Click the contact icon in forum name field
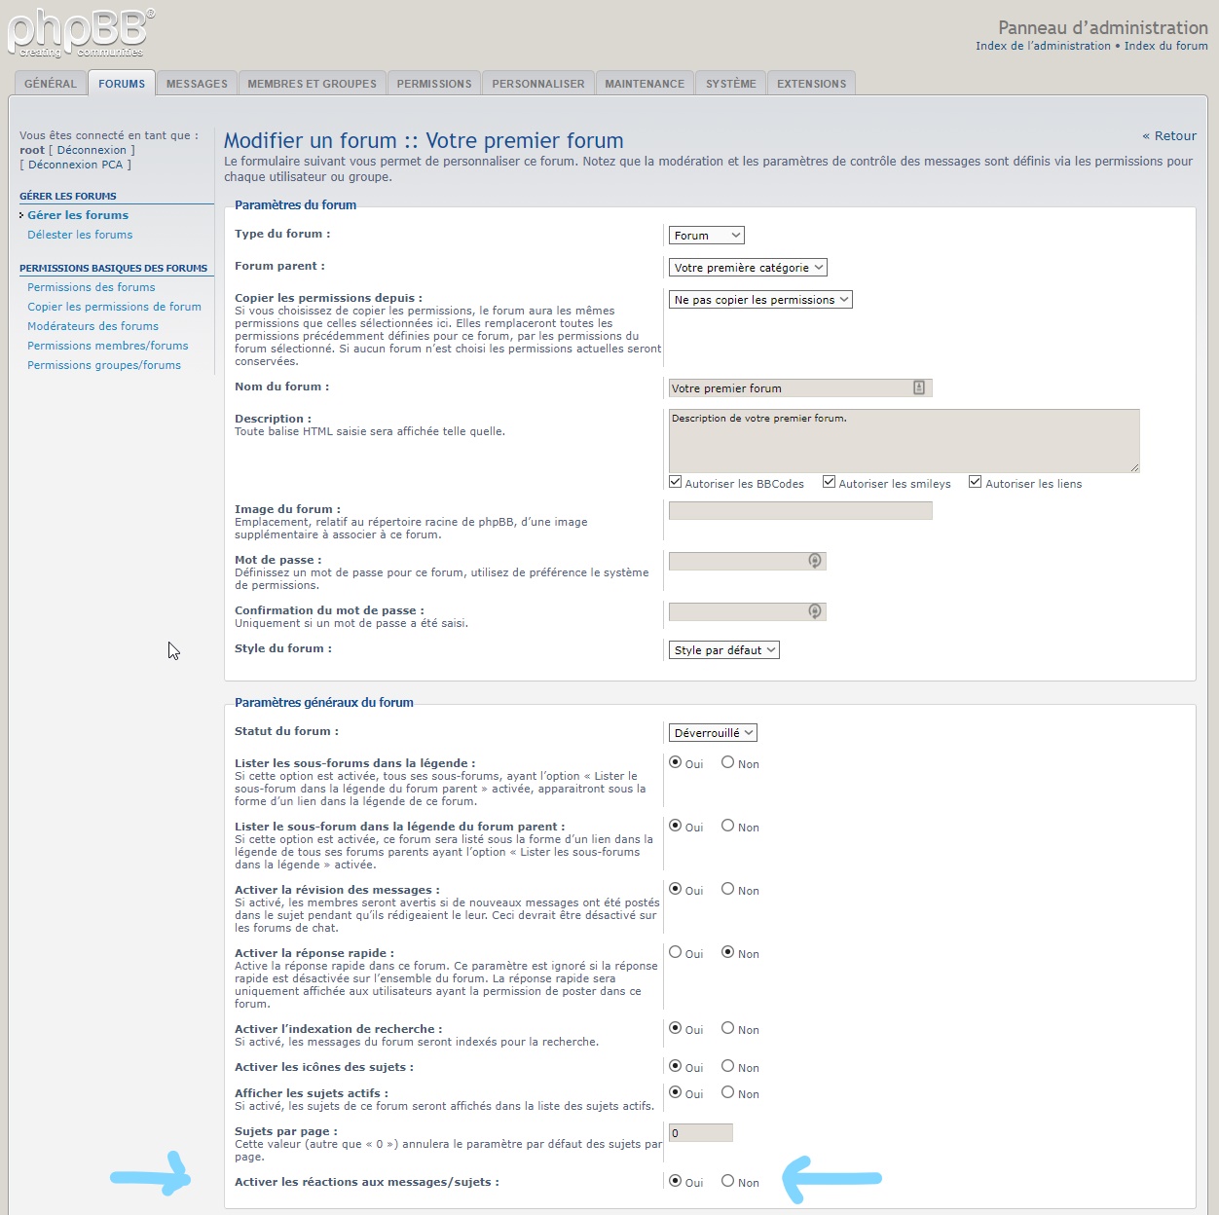 click(x=918, y=387)
